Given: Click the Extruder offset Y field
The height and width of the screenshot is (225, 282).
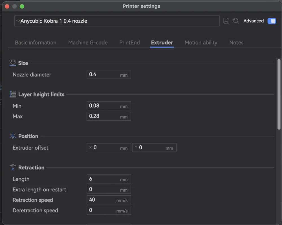Looking at the screenshot, I should pyautogui.click(x=154, y=148).
